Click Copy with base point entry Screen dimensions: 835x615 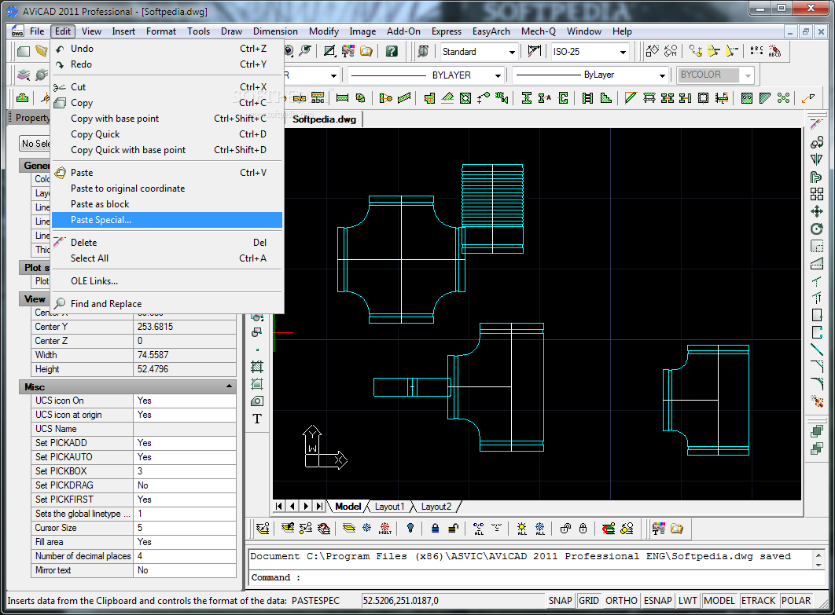167,118
